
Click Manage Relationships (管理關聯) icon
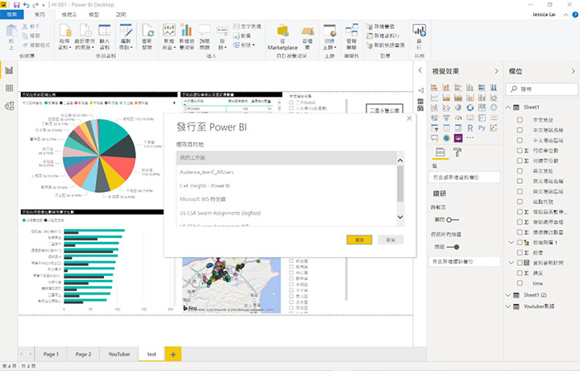(351, 30)
